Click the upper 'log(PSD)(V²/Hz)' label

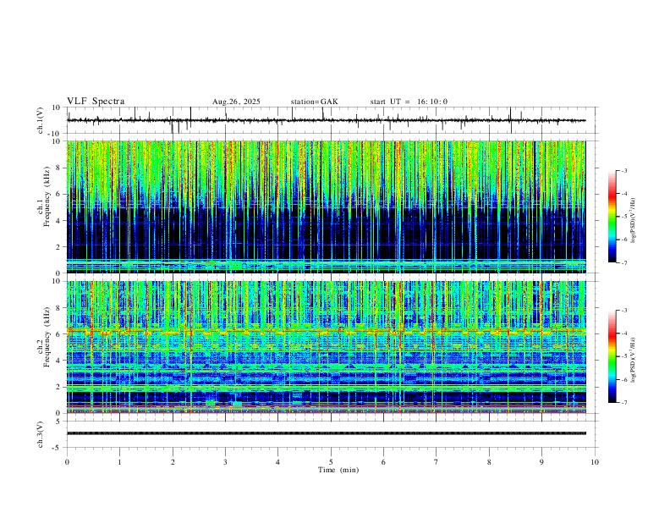tap(634, 221)
